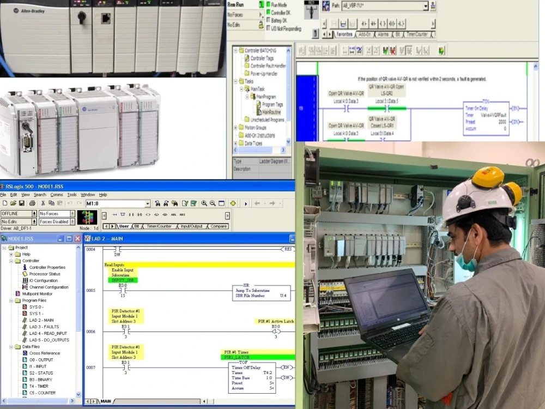Viewport: 545px width, 409px height.
Task: Click the Who Active browse icon beside the path
Action: (432, 7)
